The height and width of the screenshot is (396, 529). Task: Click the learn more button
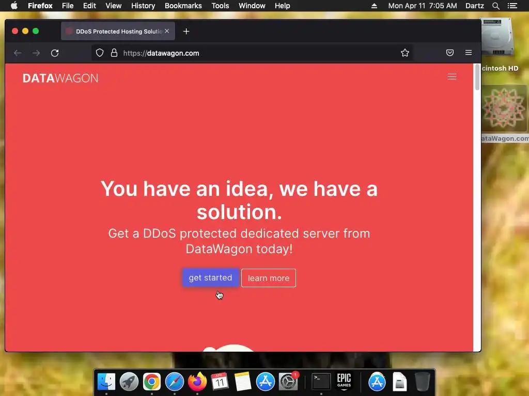click(x=269, y=278)
